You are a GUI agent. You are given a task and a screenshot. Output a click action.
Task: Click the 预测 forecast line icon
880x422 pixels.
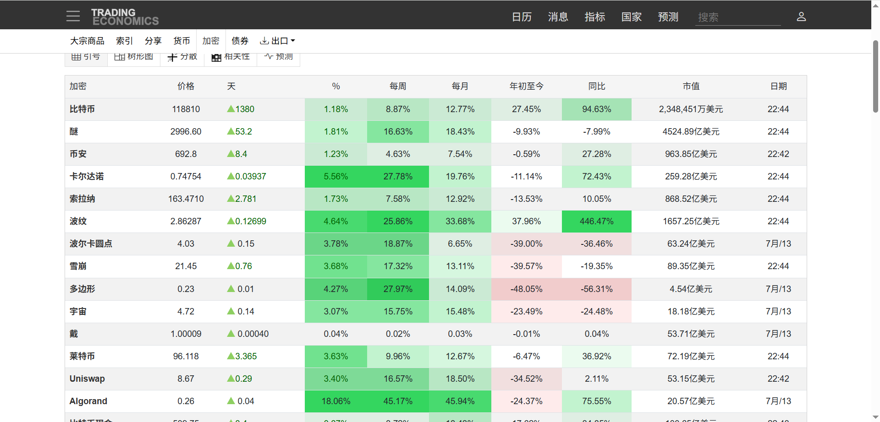click(x=269, y=56)
